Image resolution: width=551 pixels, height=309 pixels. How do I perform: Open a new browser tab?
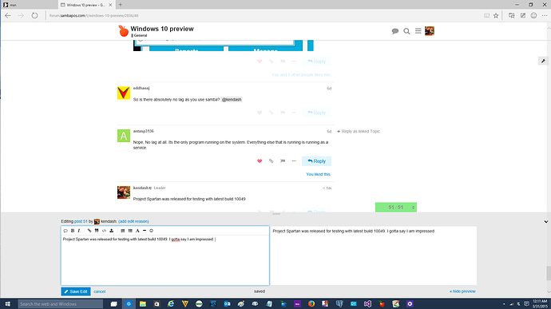pos(121,5)
